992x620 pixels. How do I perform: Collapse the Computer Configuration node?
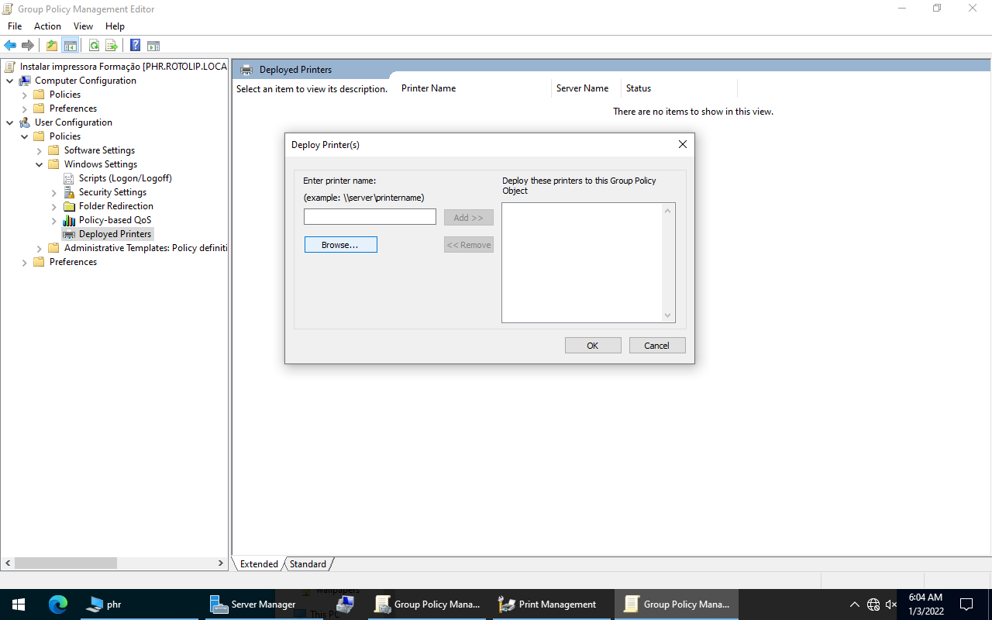click(x=9, y=81)
